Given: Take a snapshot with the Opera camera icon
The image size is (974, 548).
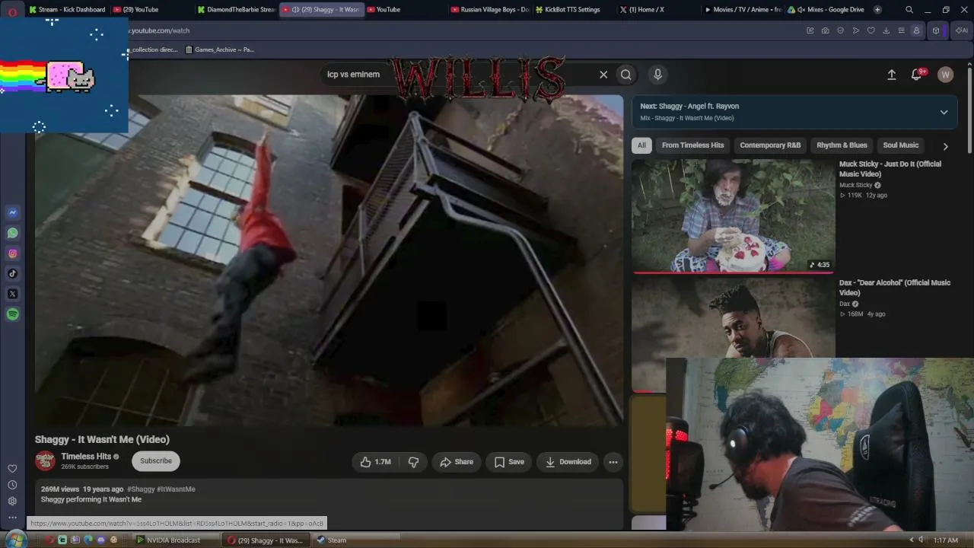Looking at the screenshot, I should 826,30.
